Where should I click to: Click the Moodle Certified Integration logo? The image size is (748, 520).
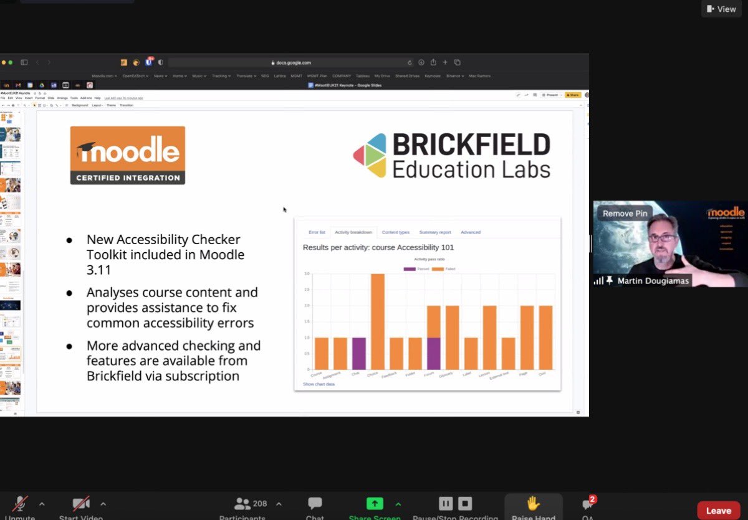point(127,155)
